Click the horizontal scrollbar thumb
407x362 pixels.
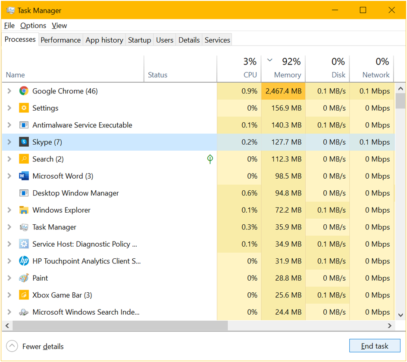tap(120, 326)
